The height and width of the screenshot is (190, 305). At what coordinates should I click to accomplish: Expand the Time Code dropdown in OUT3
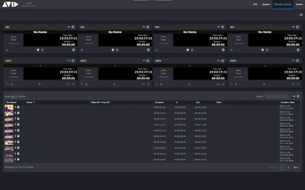coord(218,69)
